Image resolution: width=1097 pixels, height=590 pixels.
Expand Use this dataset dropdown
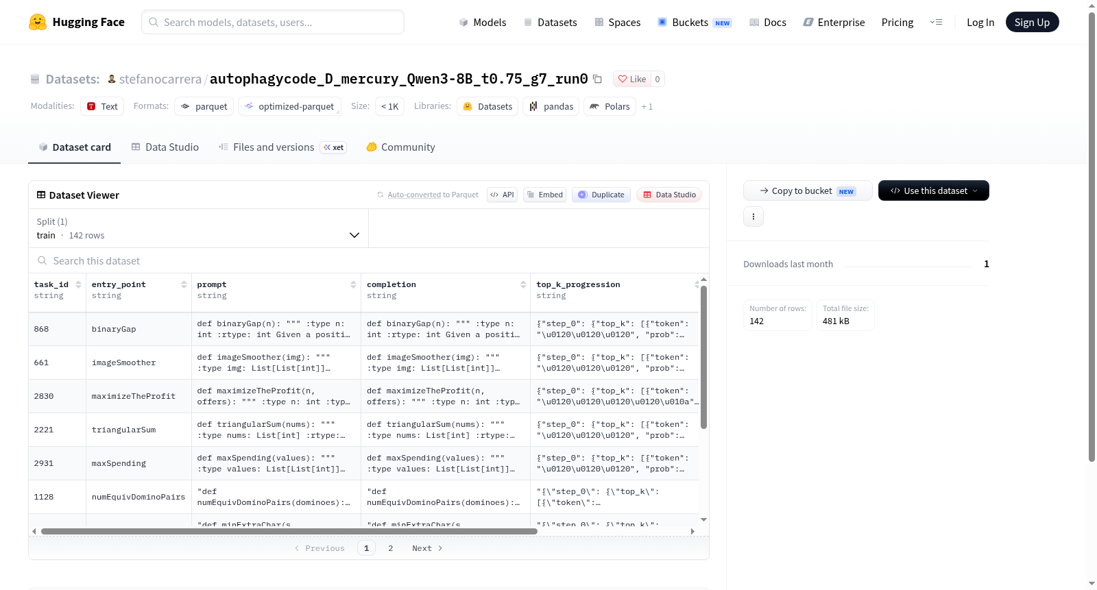tap(933, 190)
